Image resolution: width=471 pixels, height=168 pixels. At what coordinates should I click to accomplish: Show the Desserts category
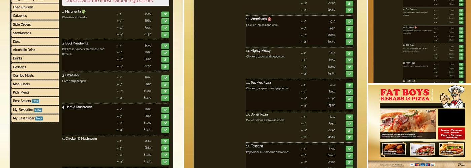pos(35,67)
